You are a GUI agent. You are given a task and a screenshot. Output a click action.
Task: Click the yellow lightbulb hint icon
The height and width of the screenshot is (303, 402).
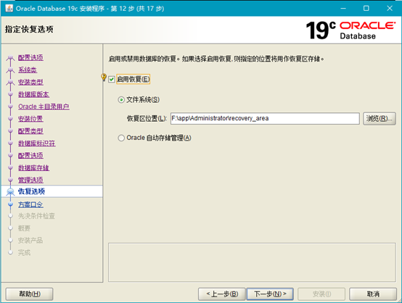click(x=104, y=77)
